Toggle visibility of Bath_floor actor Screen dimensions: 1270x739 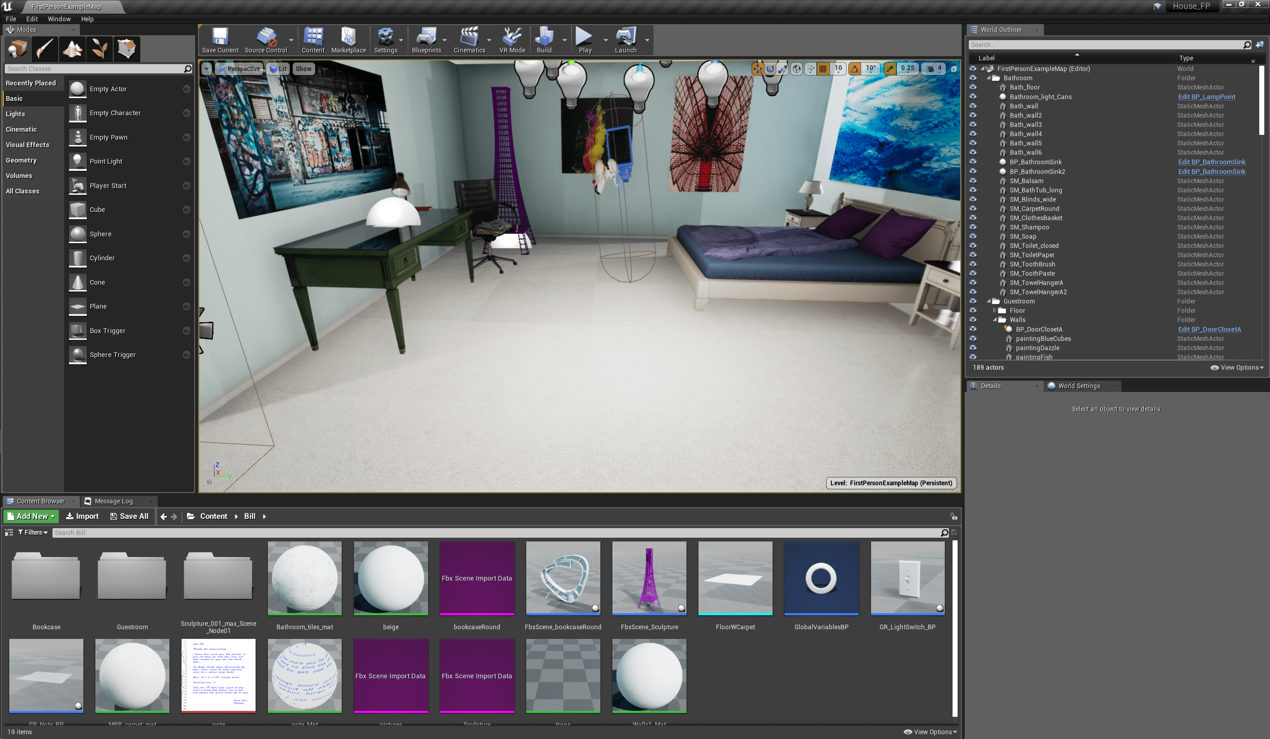click(973, 87)
